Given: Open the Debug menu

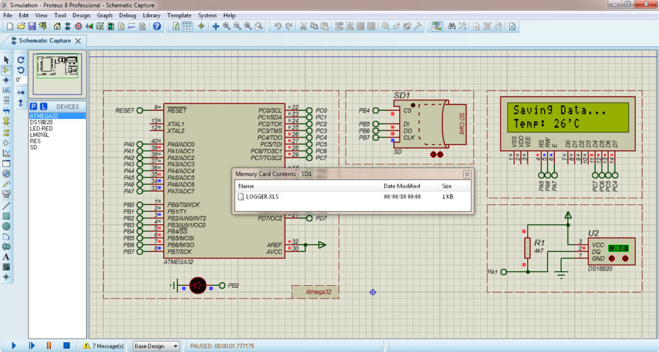Looking at the screenshot, I should click(127, 15).
